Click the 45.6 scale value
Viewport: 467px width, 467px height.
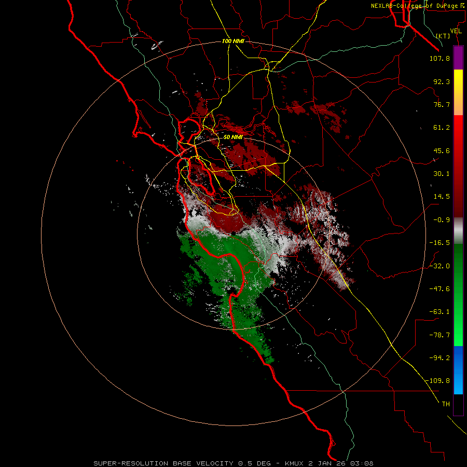[x=442, y=150]
